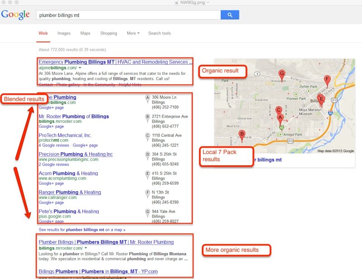Open Emergency Plumbing Billings MT result
Viewport: 362px width, 279px height.
[115, 62]
